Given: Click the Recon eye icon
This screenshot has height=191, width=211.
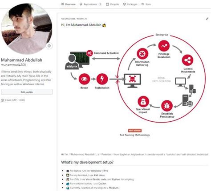Looking at the screenshot, I should (x=84, y=79).
